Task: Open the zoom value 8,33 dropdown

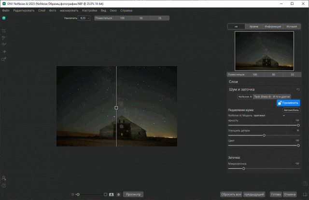Action: click(x=84, y=18)
